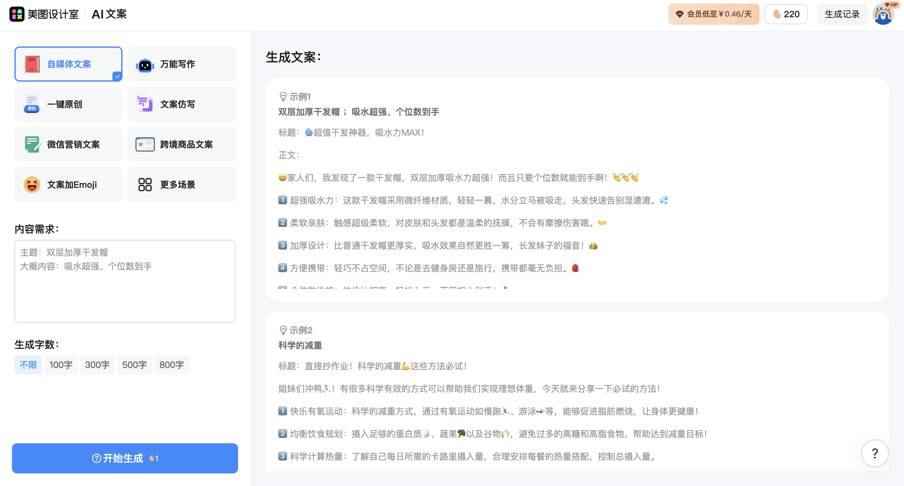Click the 开始生成 generate button
The height and width of the screenshot is (486, 904).
[x=125, y=458]
